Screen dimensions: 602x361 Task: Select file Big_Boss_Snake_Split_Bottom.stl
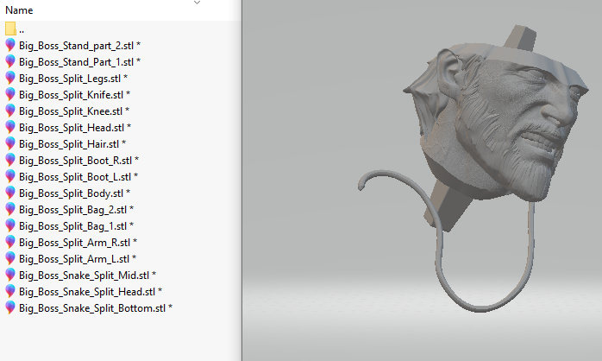point(96,308)
